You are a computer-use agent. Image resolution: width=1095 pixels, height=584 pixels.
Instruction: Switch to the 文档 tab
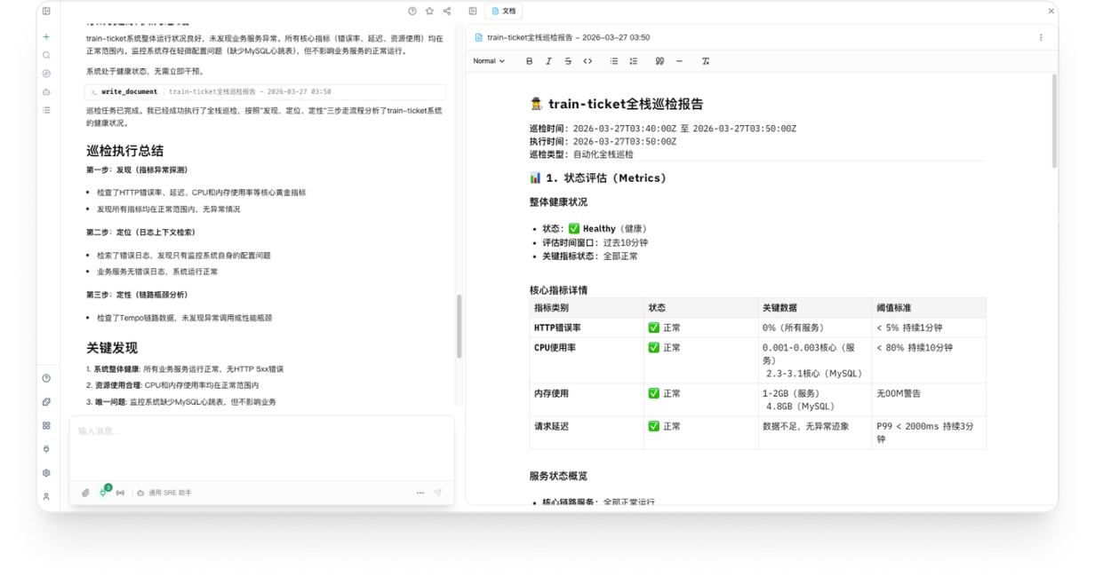click(504, 11)
